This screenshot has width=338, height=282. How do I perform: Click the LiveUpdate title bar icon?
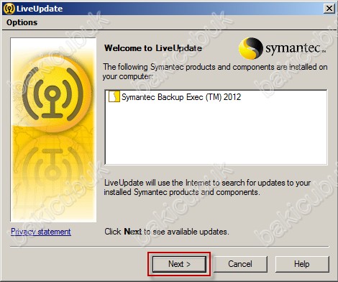pyautogui.click(x=9, y=9)
